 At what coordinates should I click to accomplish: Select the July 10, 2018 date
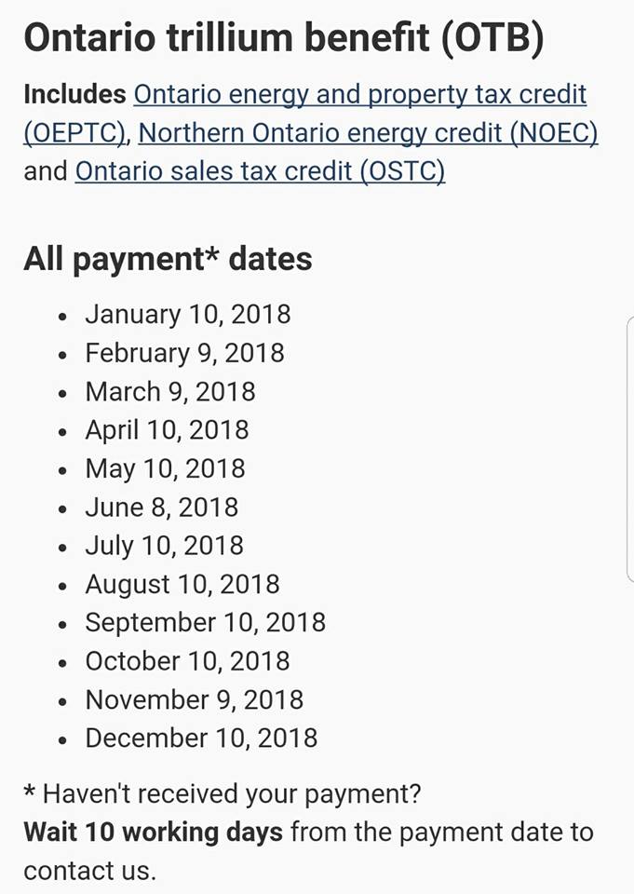coord(164,546)
